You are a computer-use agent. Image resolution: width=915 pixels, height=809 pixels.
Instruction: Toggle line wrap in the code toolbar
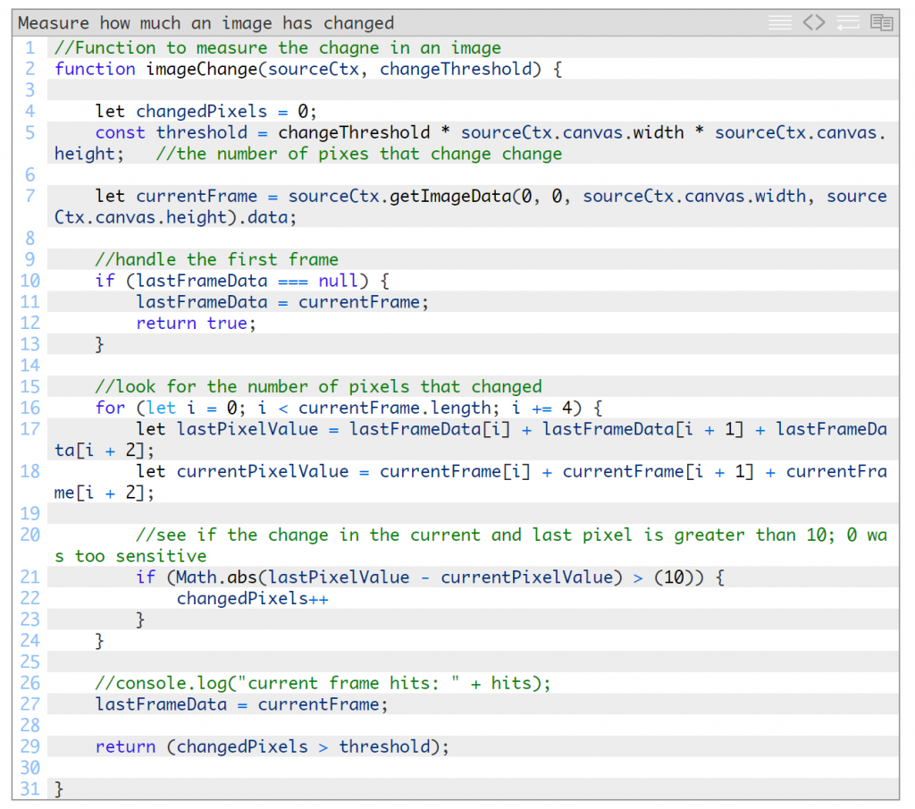click(x=848, y=22)
